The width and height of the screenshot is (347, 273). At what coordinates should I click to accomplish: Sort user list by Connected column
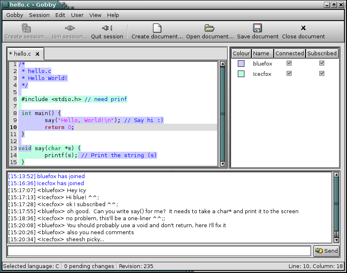[x=290, y=54]
